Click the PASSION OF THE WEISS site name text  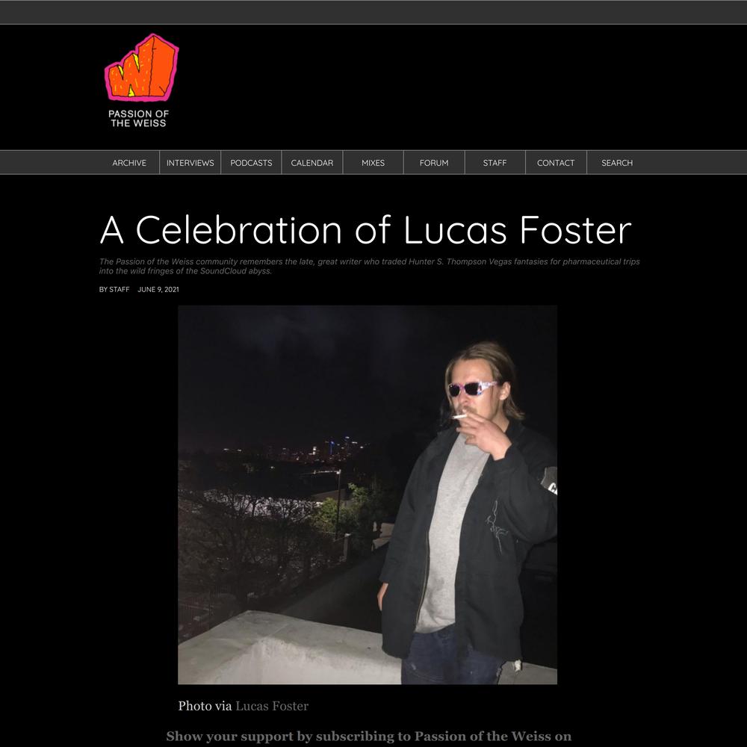coord(139,118)
